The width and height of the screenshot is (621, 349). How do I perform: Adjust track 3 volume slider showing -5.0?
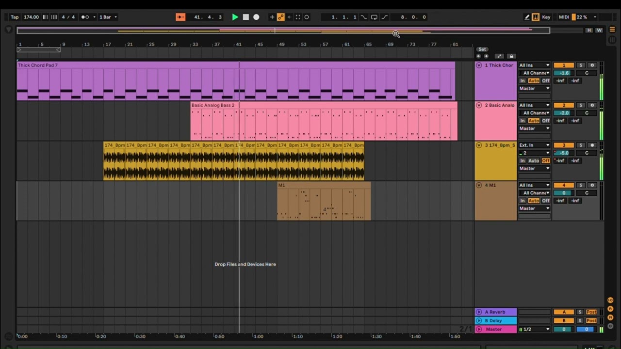pos(563,153)
